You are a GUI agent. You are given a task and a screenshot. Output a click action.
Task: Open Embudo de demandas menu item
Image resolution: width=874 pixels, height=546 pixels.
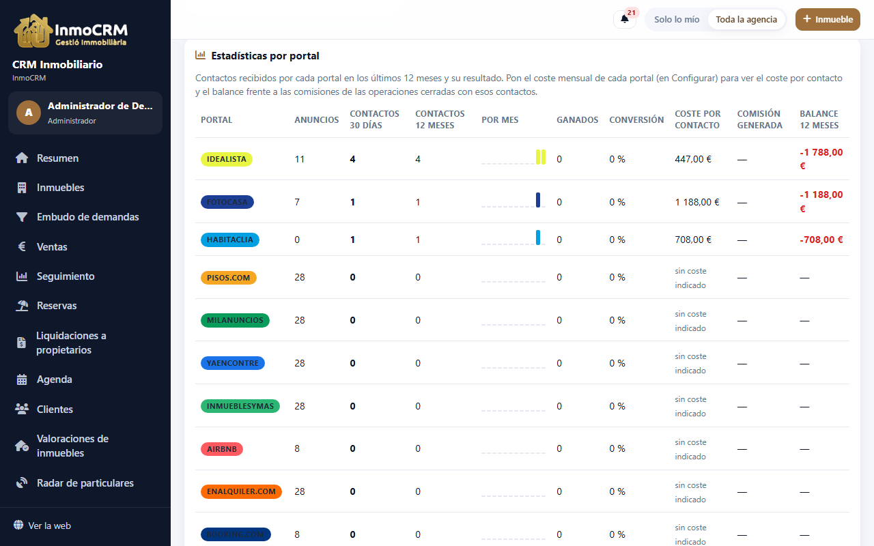click(x=85, y=217)
